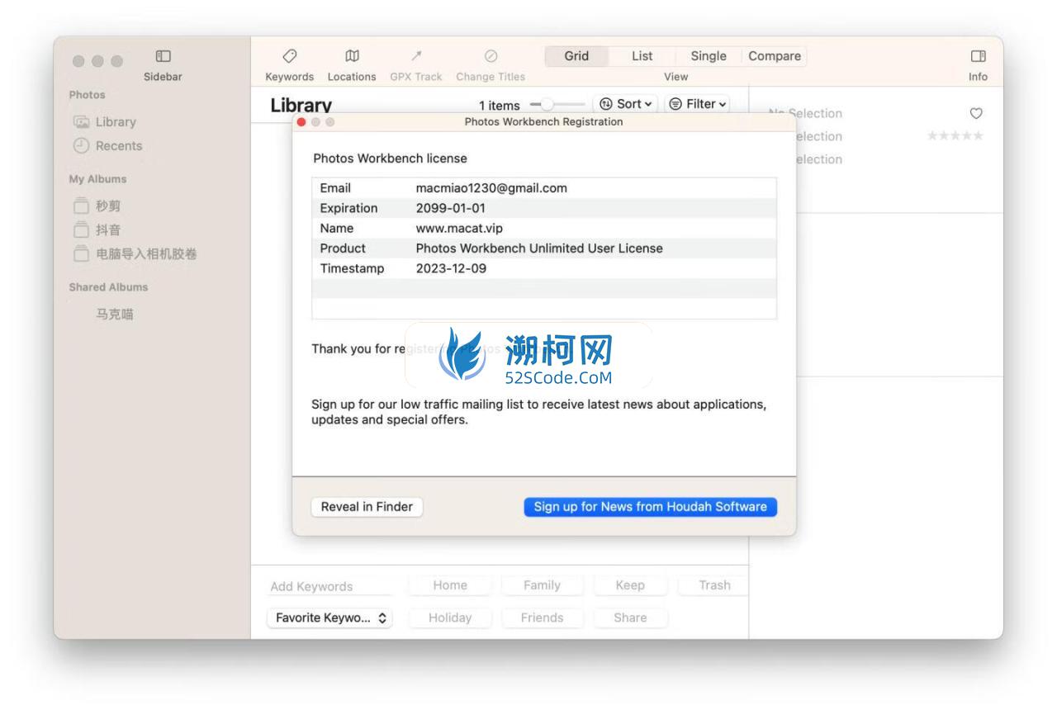Select the 电脑导入相机胶卷 album name
Viewport: 1057px width, 710px height.
[146, 253]
